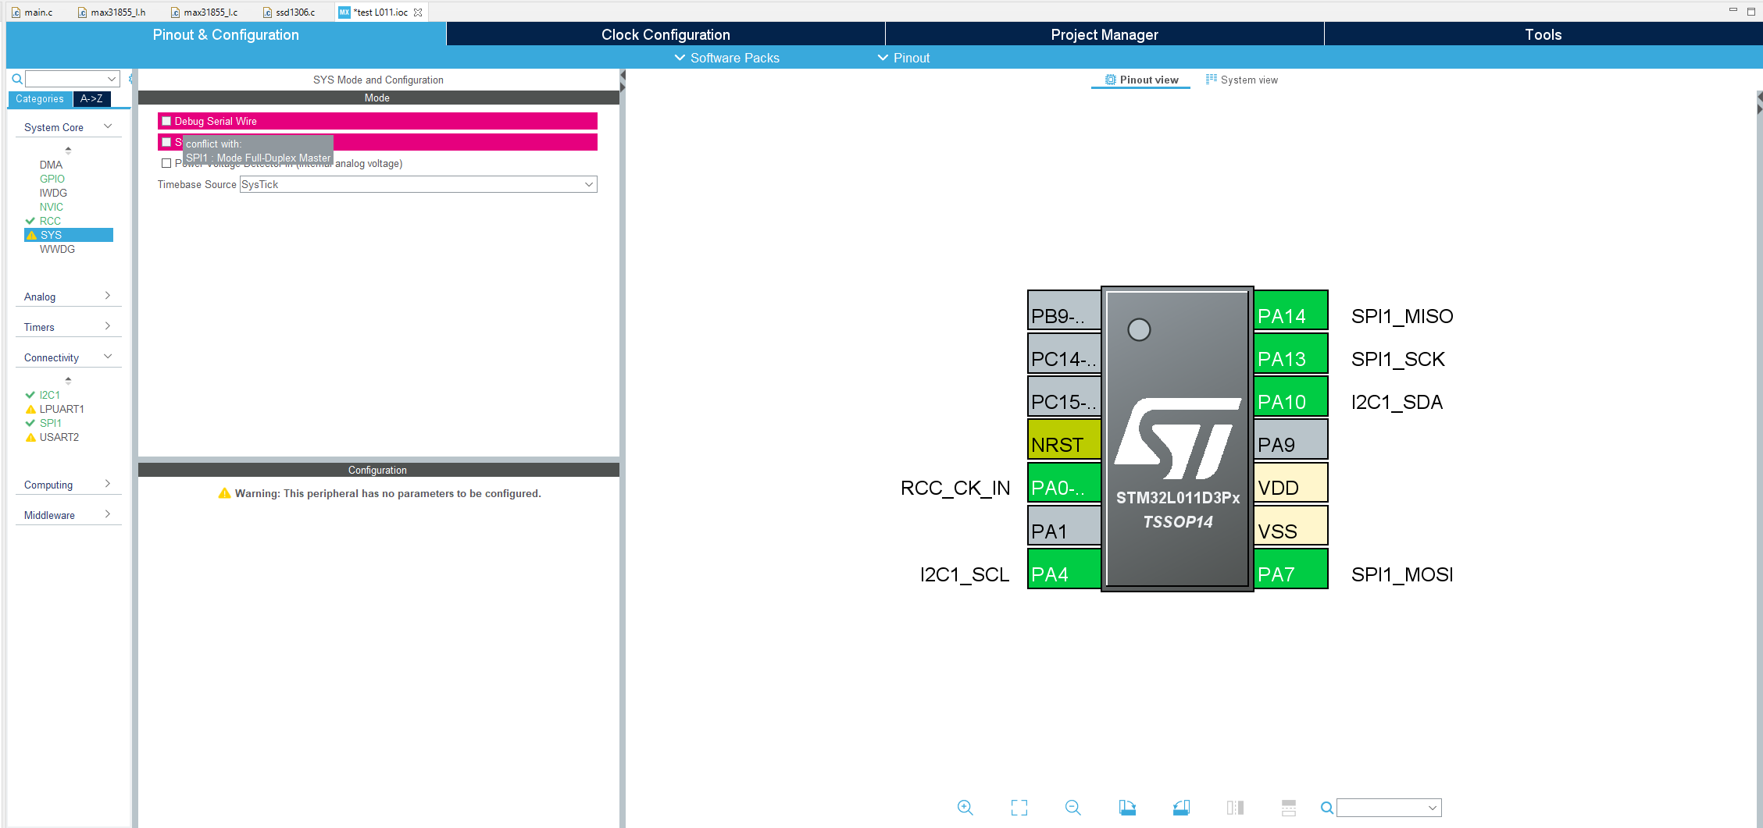Select IWDG in System Core list
This screenshot has height=828, width=1763.
(x=53, y=193)
